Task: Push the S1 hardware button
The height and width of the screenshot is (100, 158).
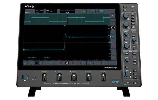Action: 135,71
